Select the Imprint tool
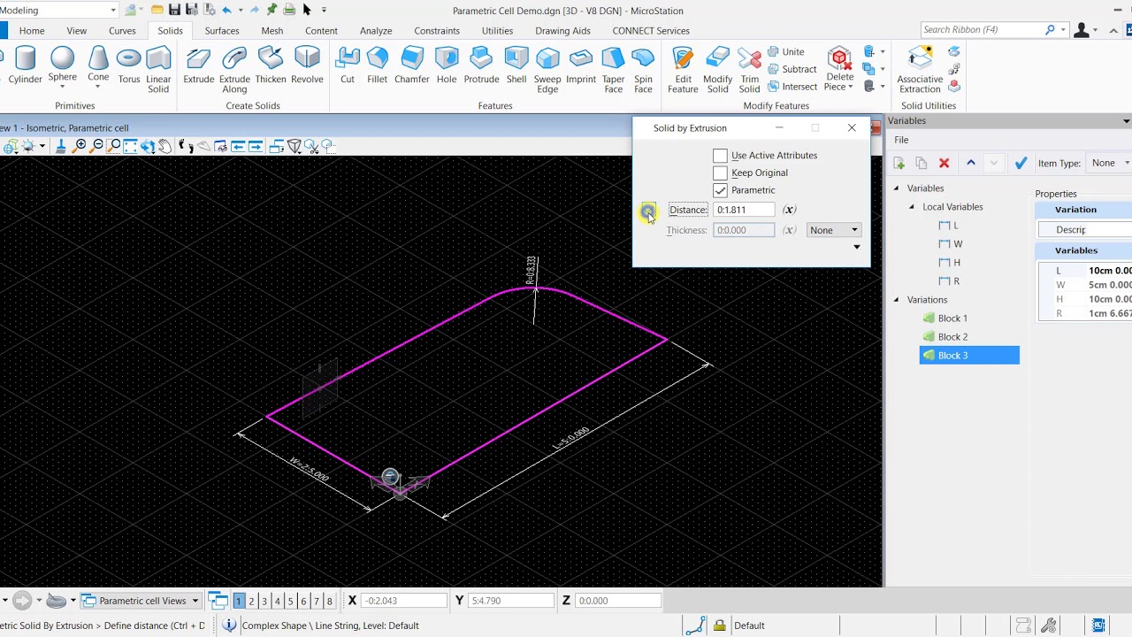Screen dimensions: 1132x637 [x=581, y=67]
